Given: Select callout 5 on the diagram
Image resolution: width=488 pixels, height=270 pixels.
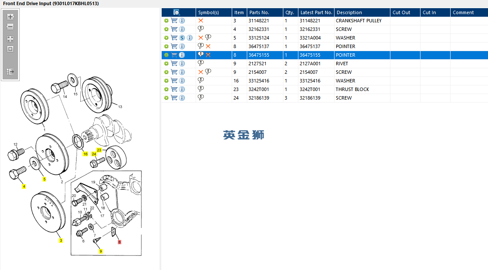Looking at the screenshot, I should 44,179.
